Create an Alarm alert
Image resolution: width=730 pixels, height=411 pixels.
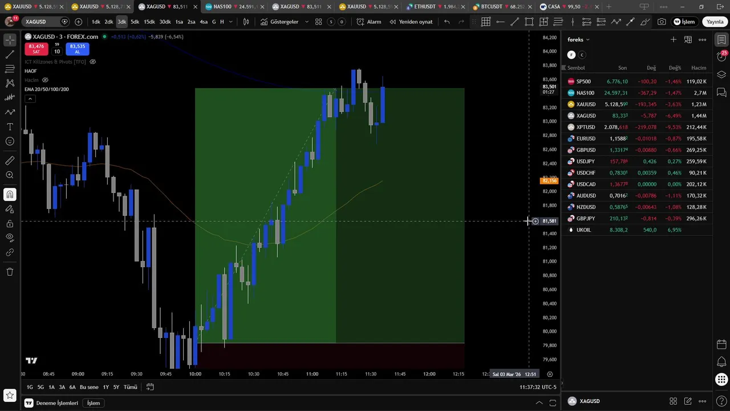(x=369, y=22)
